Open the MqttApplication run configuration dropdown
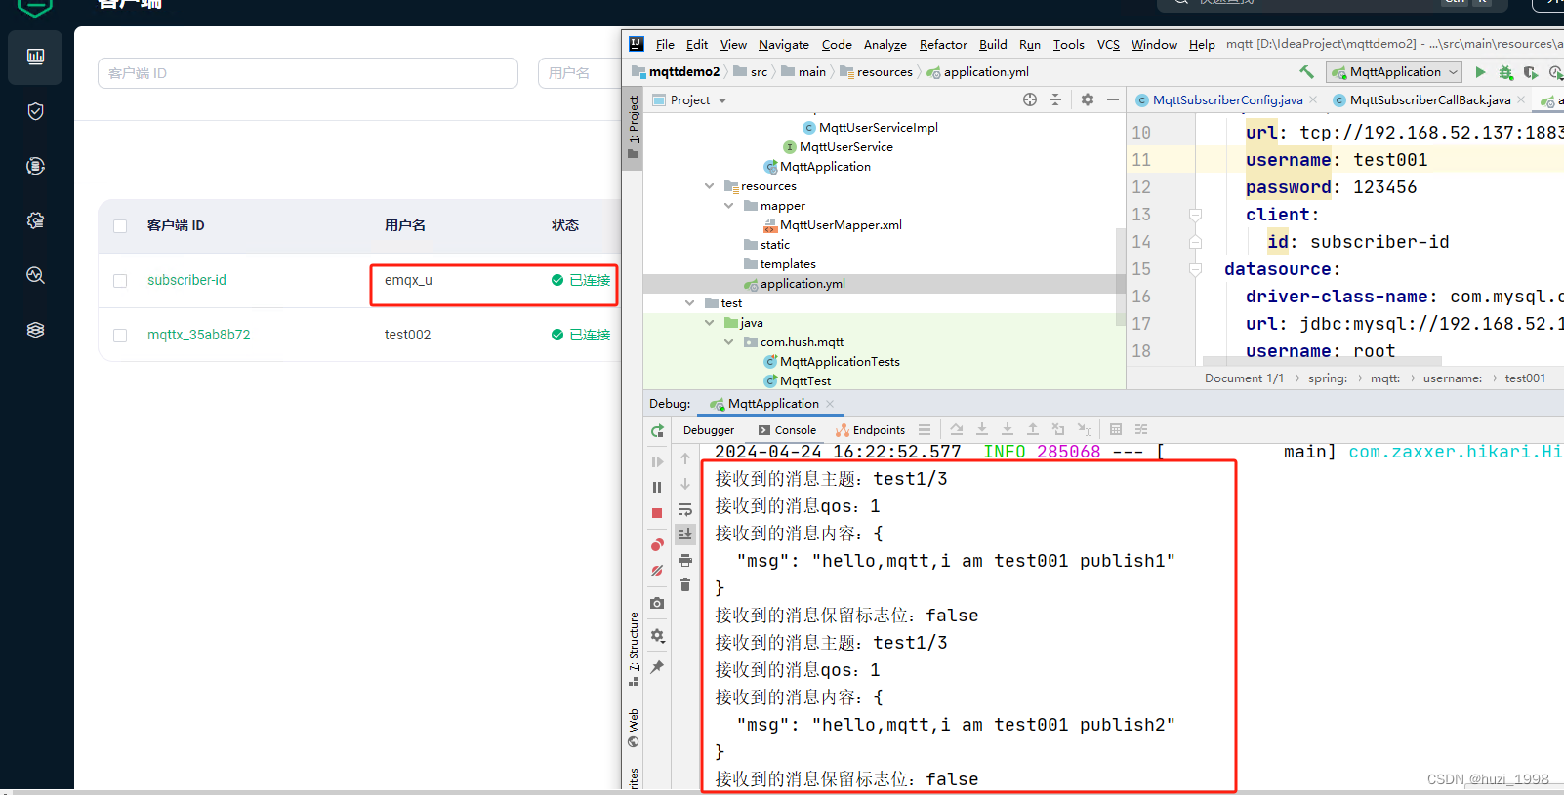The height and width of the screenshot is (795, 1564). pos(1394,72)
